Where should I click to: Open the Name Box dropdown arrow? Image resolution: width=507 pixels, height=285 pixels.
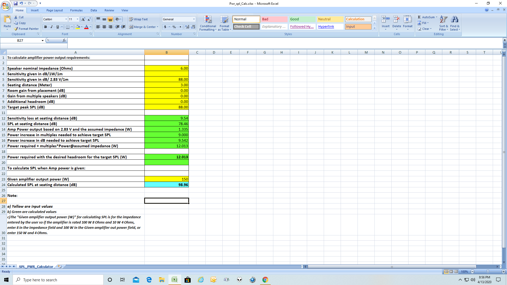pos(43,40)
